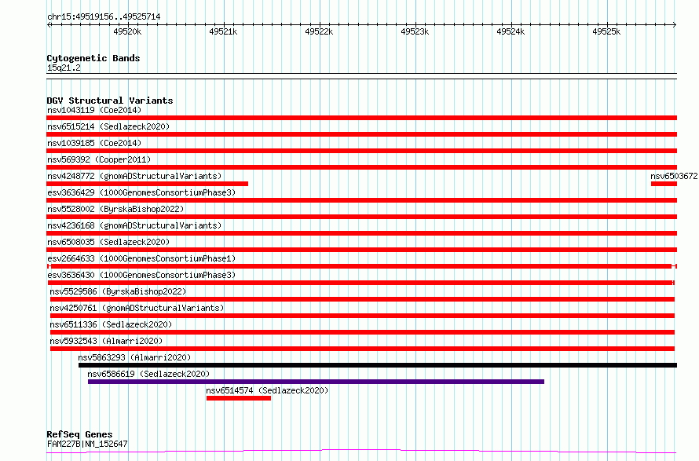
Task: Click the red bar for nsv1039185
Action: pyautogui.click(x=361, y=151)
